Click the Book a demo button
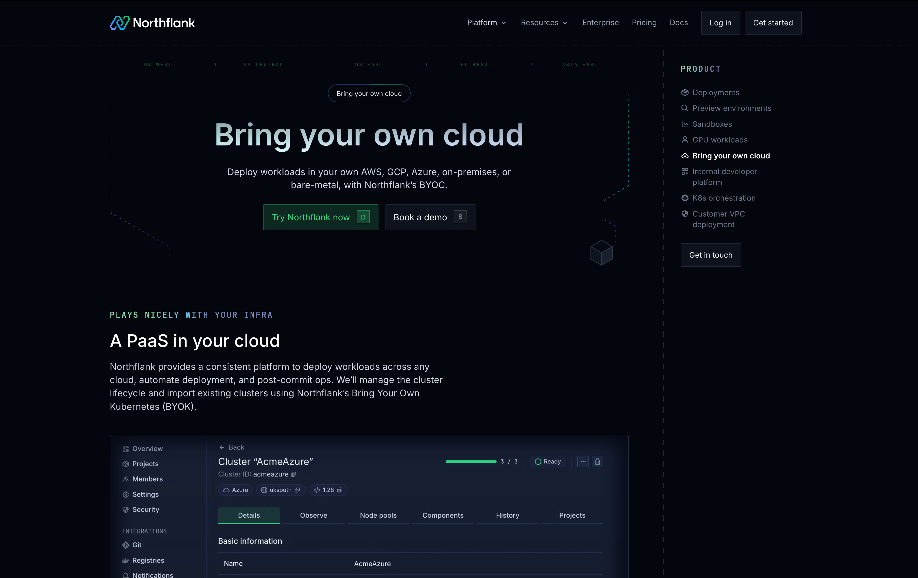 click(430, 217)
